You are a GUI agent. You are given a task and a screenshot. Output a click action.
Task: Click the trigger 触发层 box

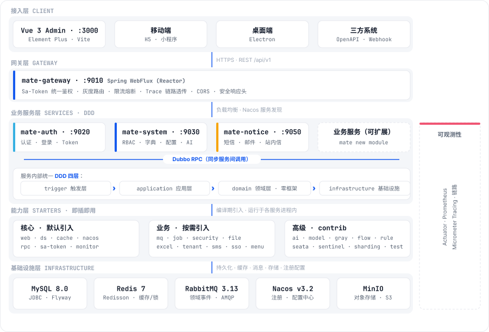66,188
